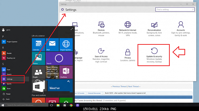Click the Play and explore heading
This screenshot has width=199, height=111.
pos(39,95)
